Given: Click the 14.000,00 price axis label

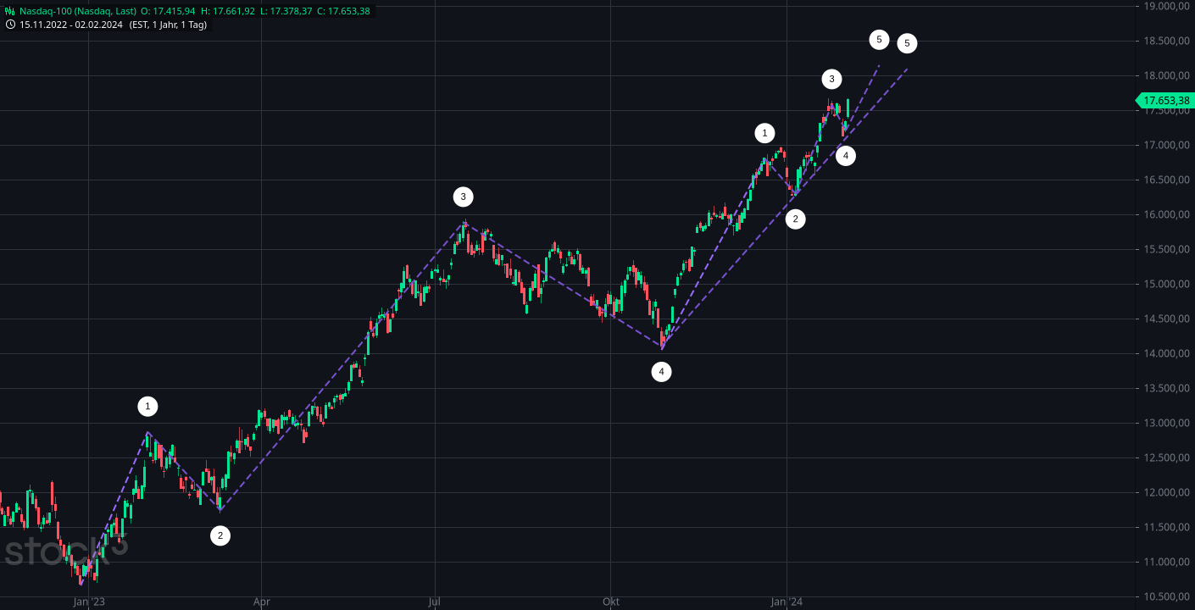Looking at the screenshot, I should [1165, 353].
